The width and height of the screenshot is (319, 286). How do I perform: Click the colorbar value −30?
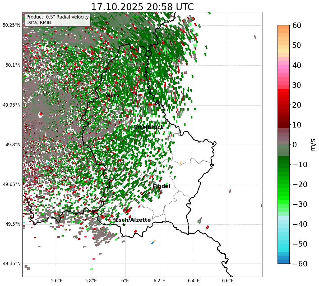(300, 204)
